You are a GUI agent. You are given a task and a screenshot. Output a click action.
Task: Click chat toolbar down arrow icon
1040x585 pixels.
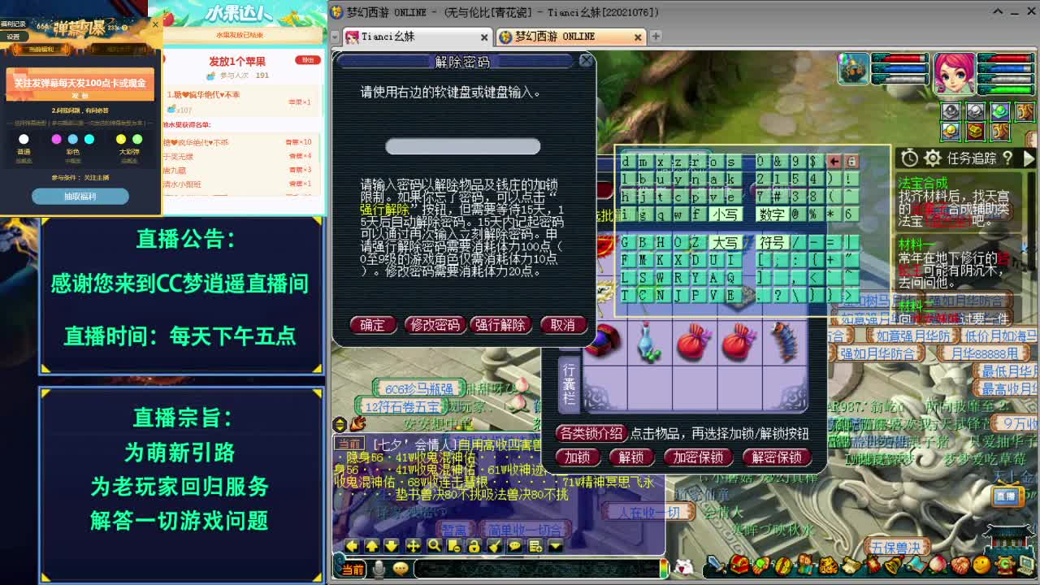(x=392, y=546)
